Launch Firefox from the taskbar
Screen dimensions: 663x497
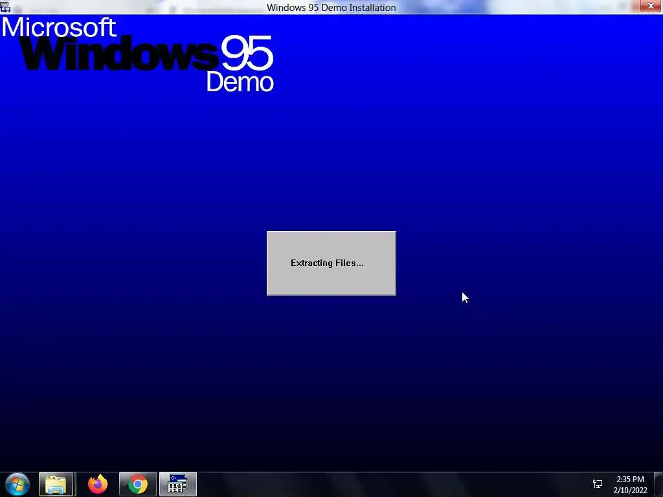(98, 484)
